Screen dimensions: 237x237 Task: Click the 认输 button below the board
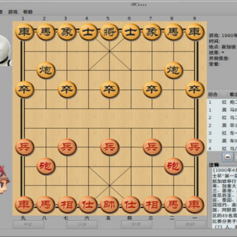(82, 225)
